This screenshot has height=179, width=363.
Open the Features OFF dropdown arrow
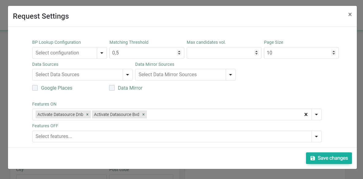(316, 136)
